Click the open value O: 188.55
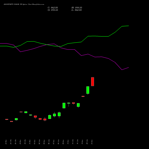The width and height of the screenshot is (149, 149). pos(53,10)
